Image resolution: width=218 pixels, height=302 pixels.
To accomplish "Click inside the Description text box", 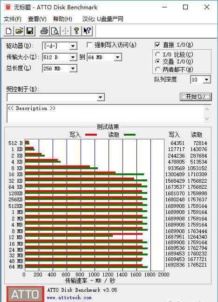I will [106, 114].
